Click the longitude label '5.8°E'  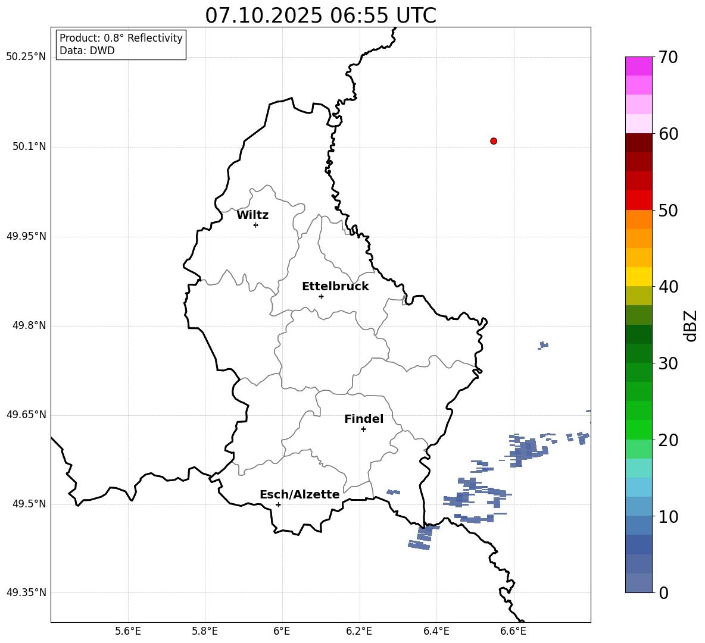[x=205, y=631]
